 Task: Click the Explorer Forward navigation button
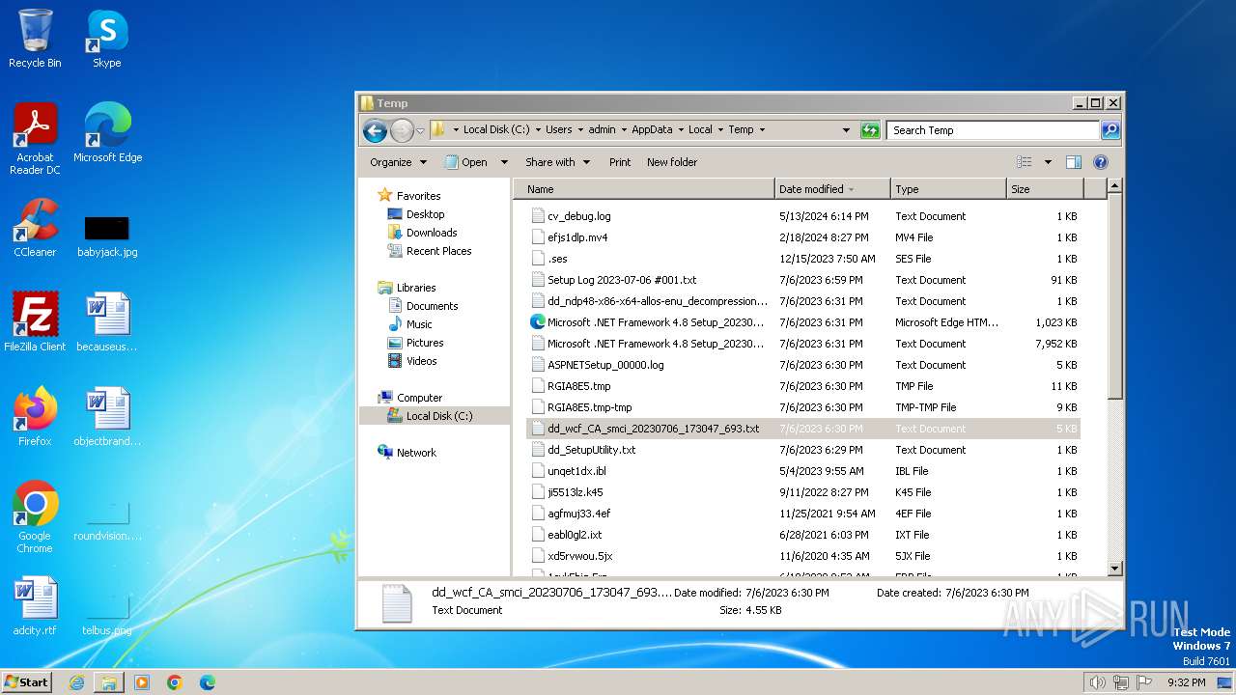click(x=402, y=130)
